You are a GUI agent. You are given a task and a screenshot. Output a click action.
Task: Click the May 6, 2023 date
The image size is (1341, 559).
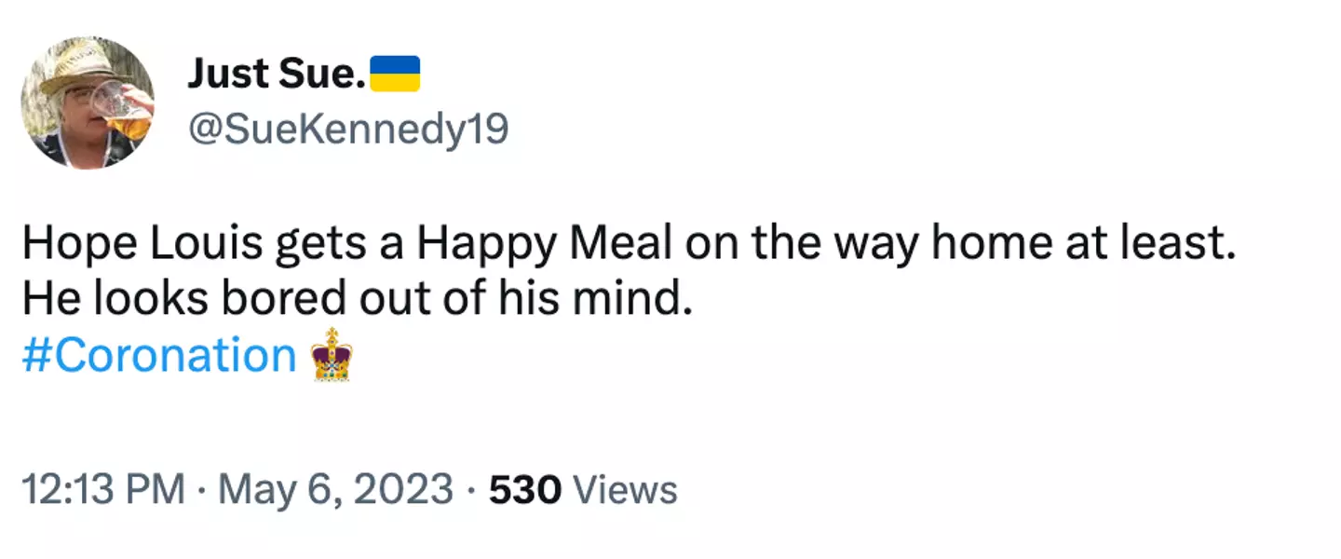[x=336, y=490]
